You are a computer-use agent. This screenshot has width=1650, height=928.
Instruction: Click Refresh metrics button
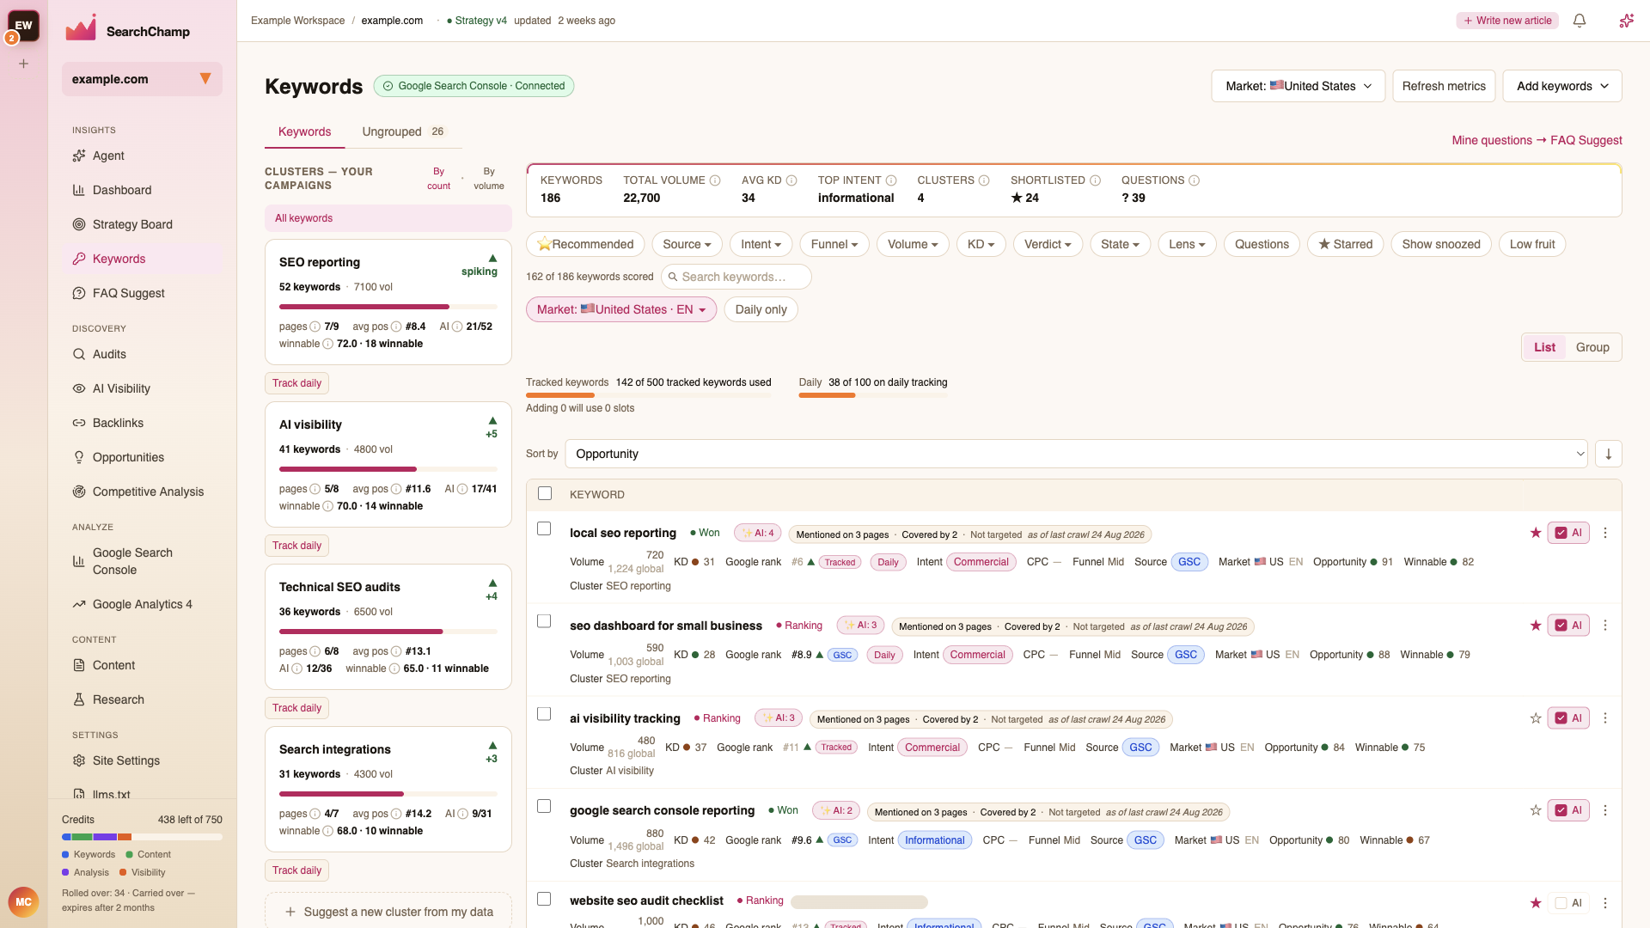1444,86
